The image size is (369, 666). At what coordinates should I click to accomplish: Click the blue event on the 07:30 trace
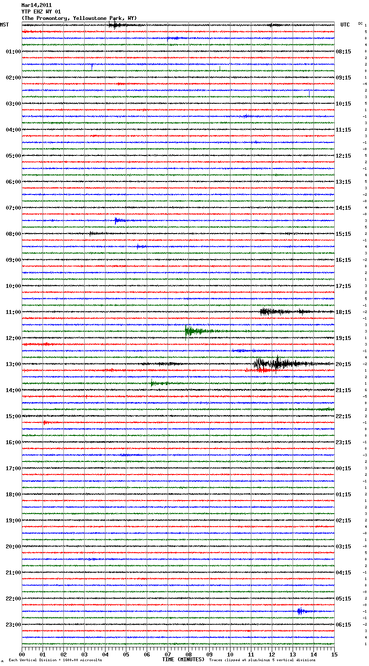click(x=117, y=221)
